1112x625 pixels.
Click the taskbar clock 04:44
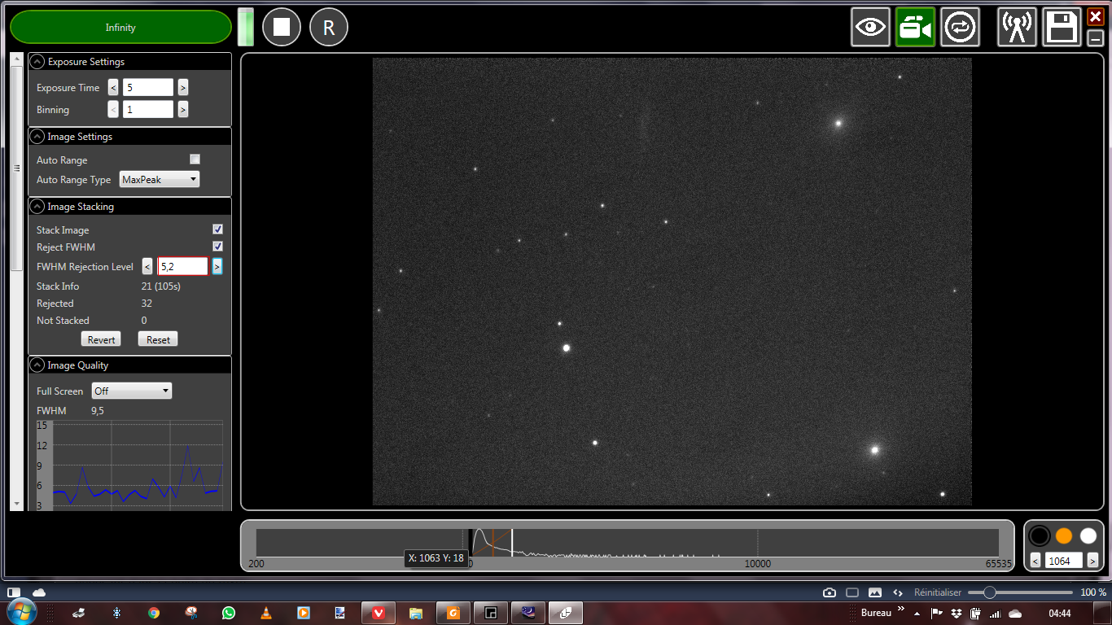coord(1060,613)
